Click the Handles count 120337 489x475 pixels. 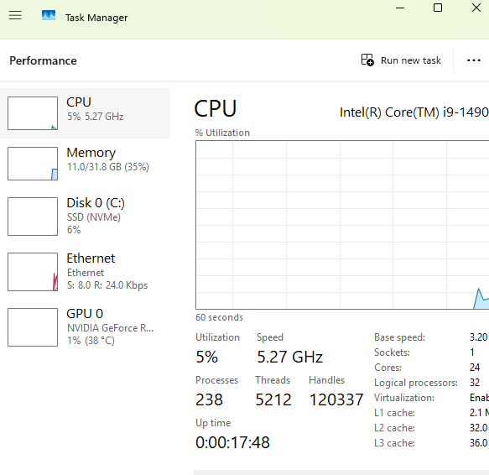click(336, 399)
